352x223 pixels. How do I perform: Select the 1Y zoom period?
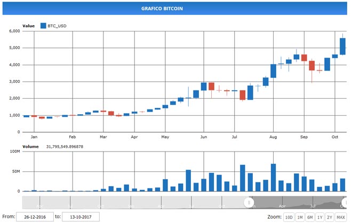(320, 217)
